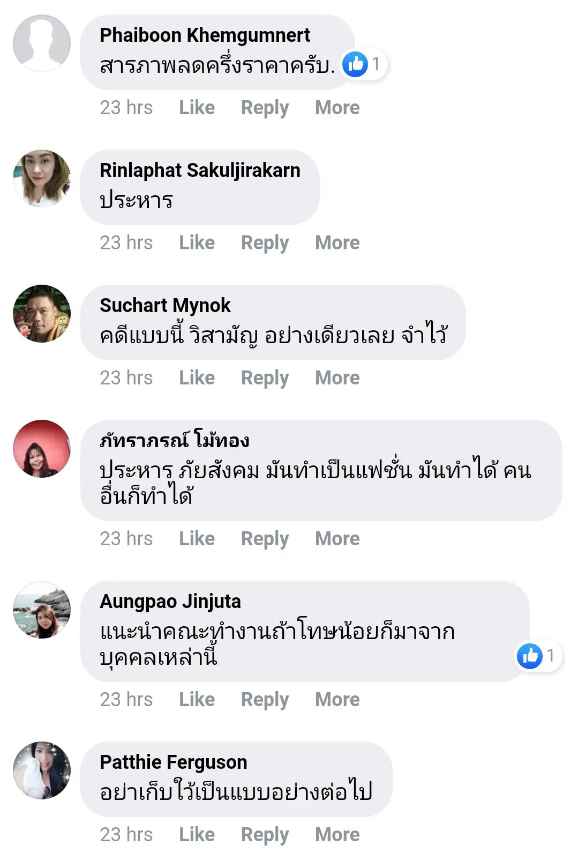Screen dimensions: 578x853
Task: Like Patthie Ferguson's comment
Action: point(197,835)
